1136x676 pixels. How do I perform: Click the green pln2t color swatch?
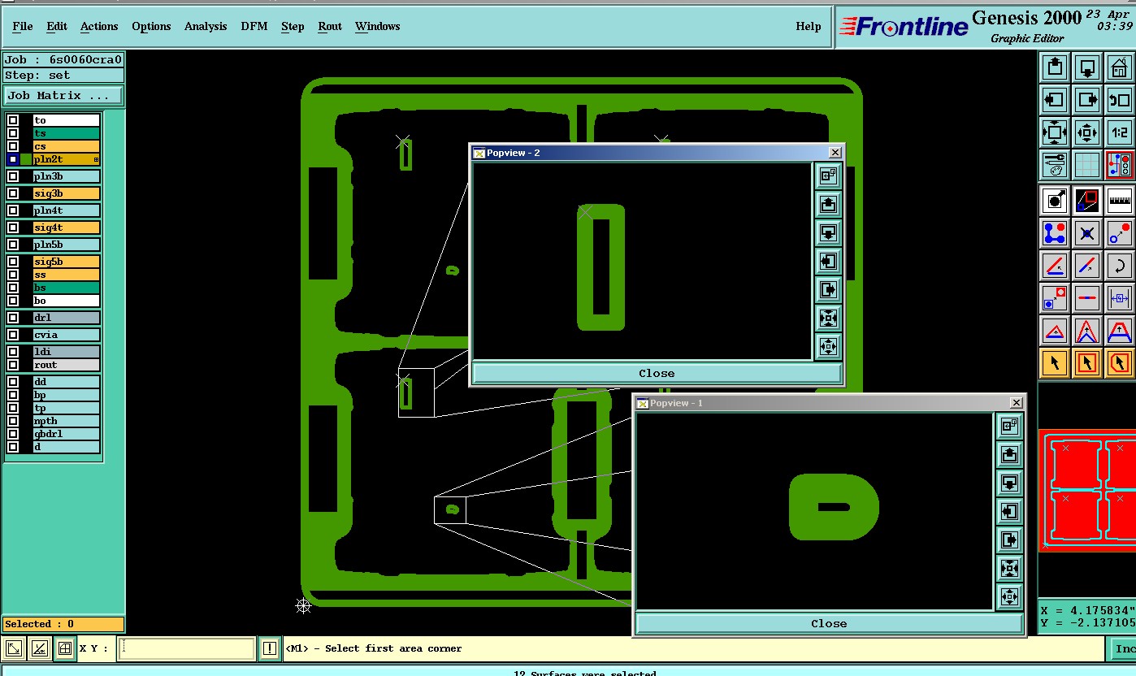(x=26, y=159)
